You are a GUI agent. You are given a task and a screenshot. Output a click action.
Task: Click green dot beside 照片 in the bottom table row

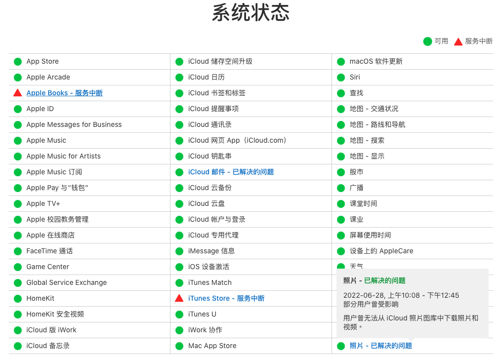pyautogui.click(x=341, y=346)
